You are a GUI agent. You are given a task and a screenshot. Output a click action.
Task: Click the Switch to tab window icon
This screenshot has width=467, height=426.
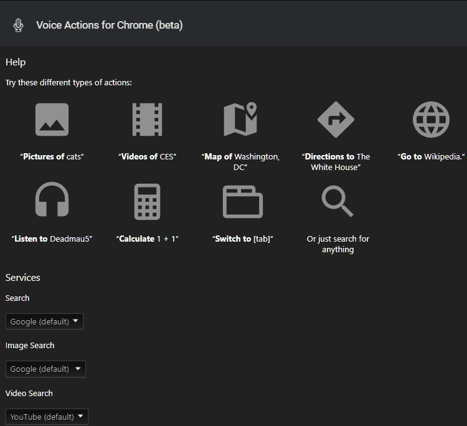[243, 202]
